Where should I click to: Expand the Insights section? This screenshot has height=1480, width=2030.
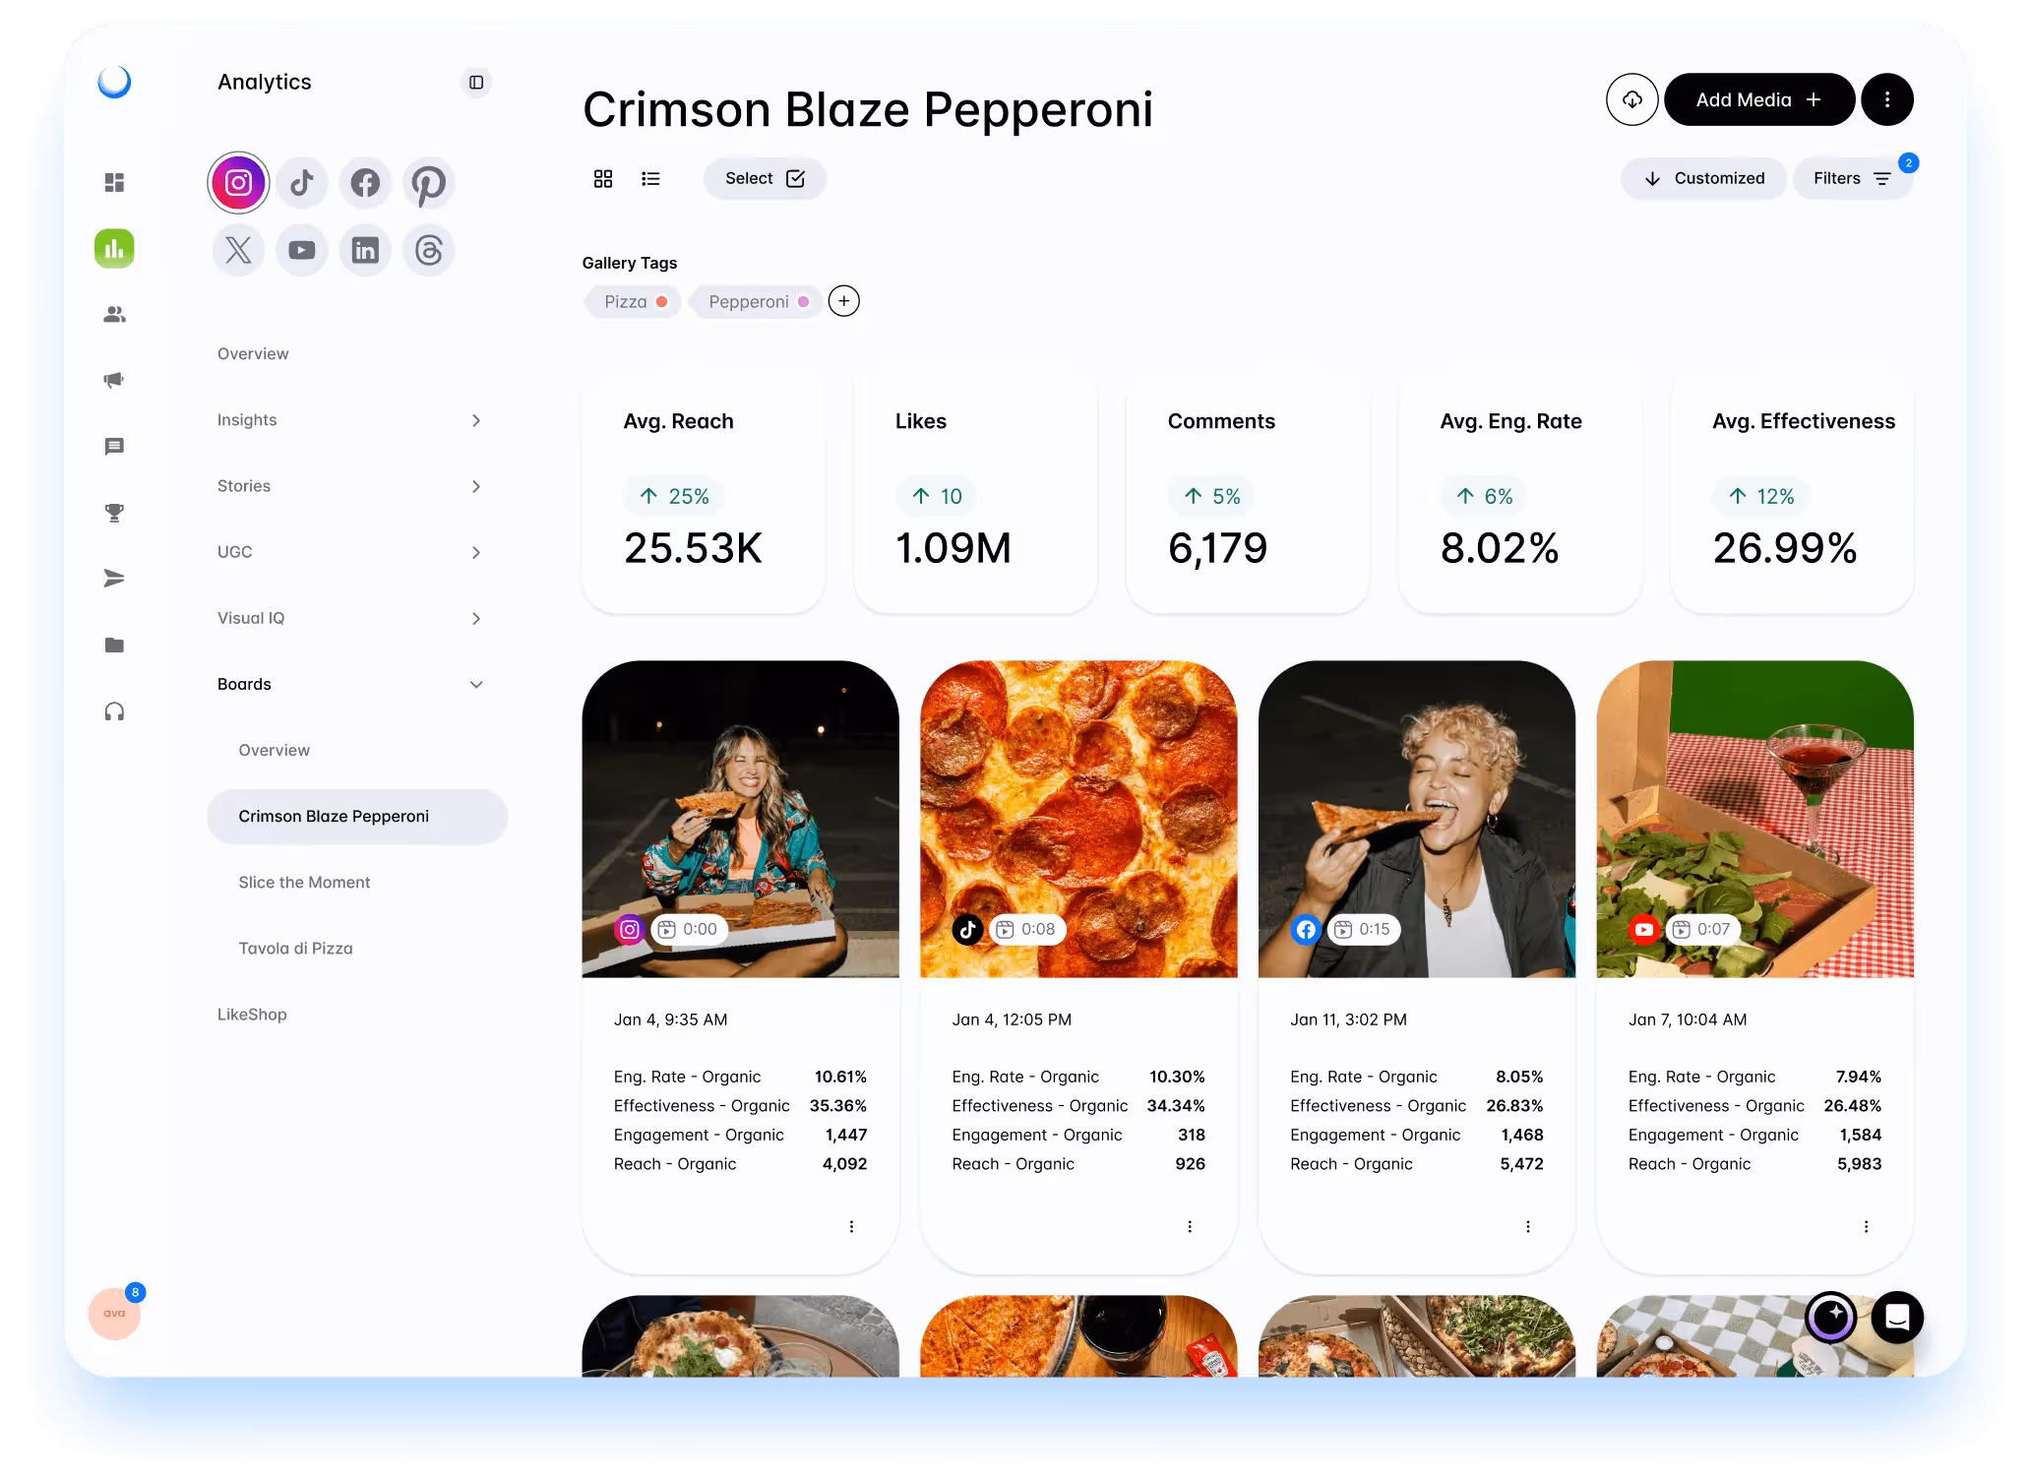476,420
